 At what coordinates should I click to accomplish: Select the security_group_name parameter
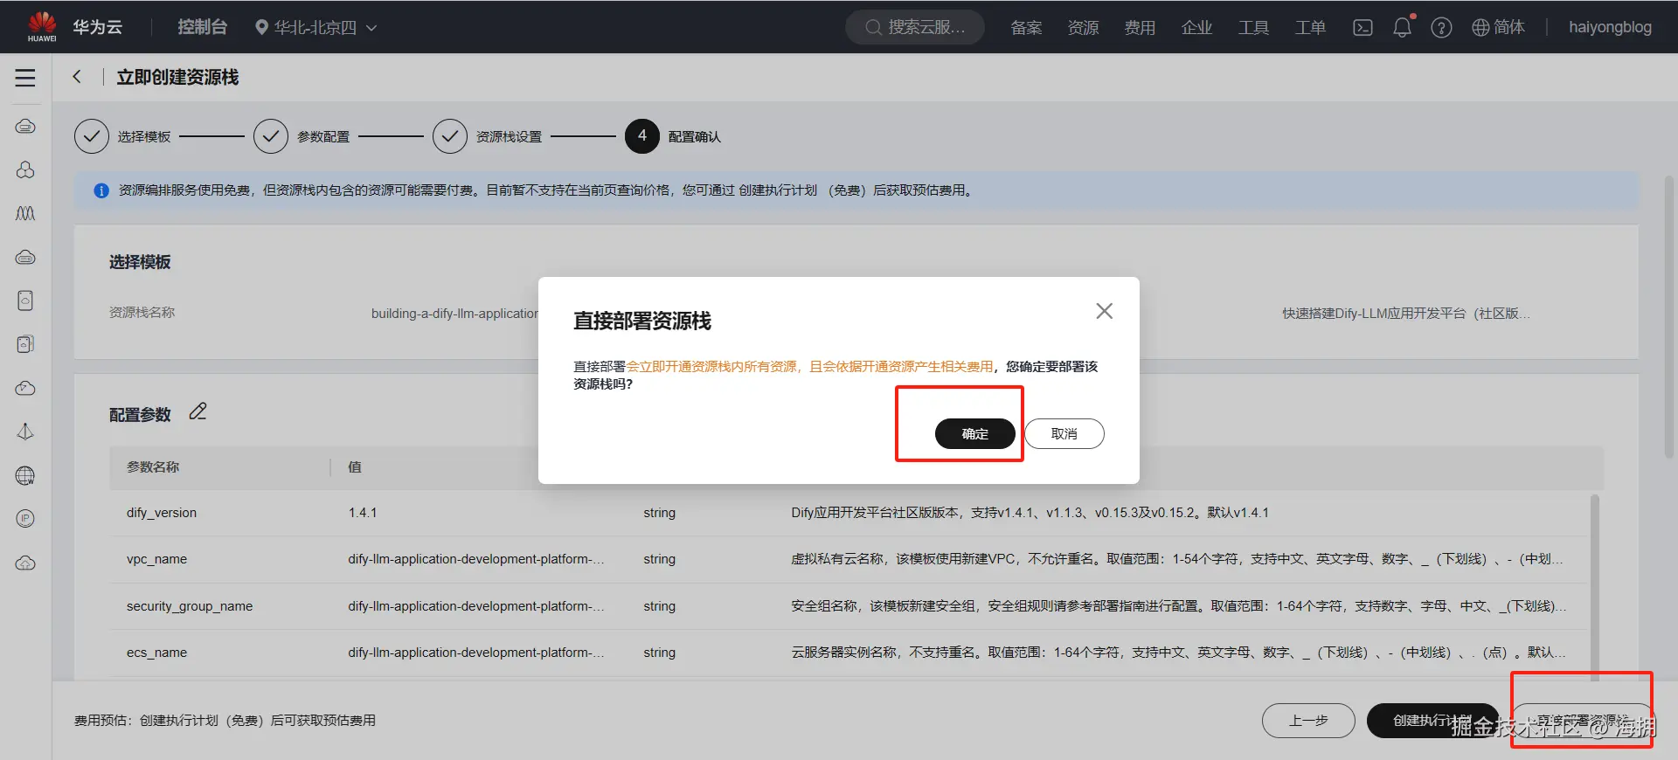[x=849, y=606]
